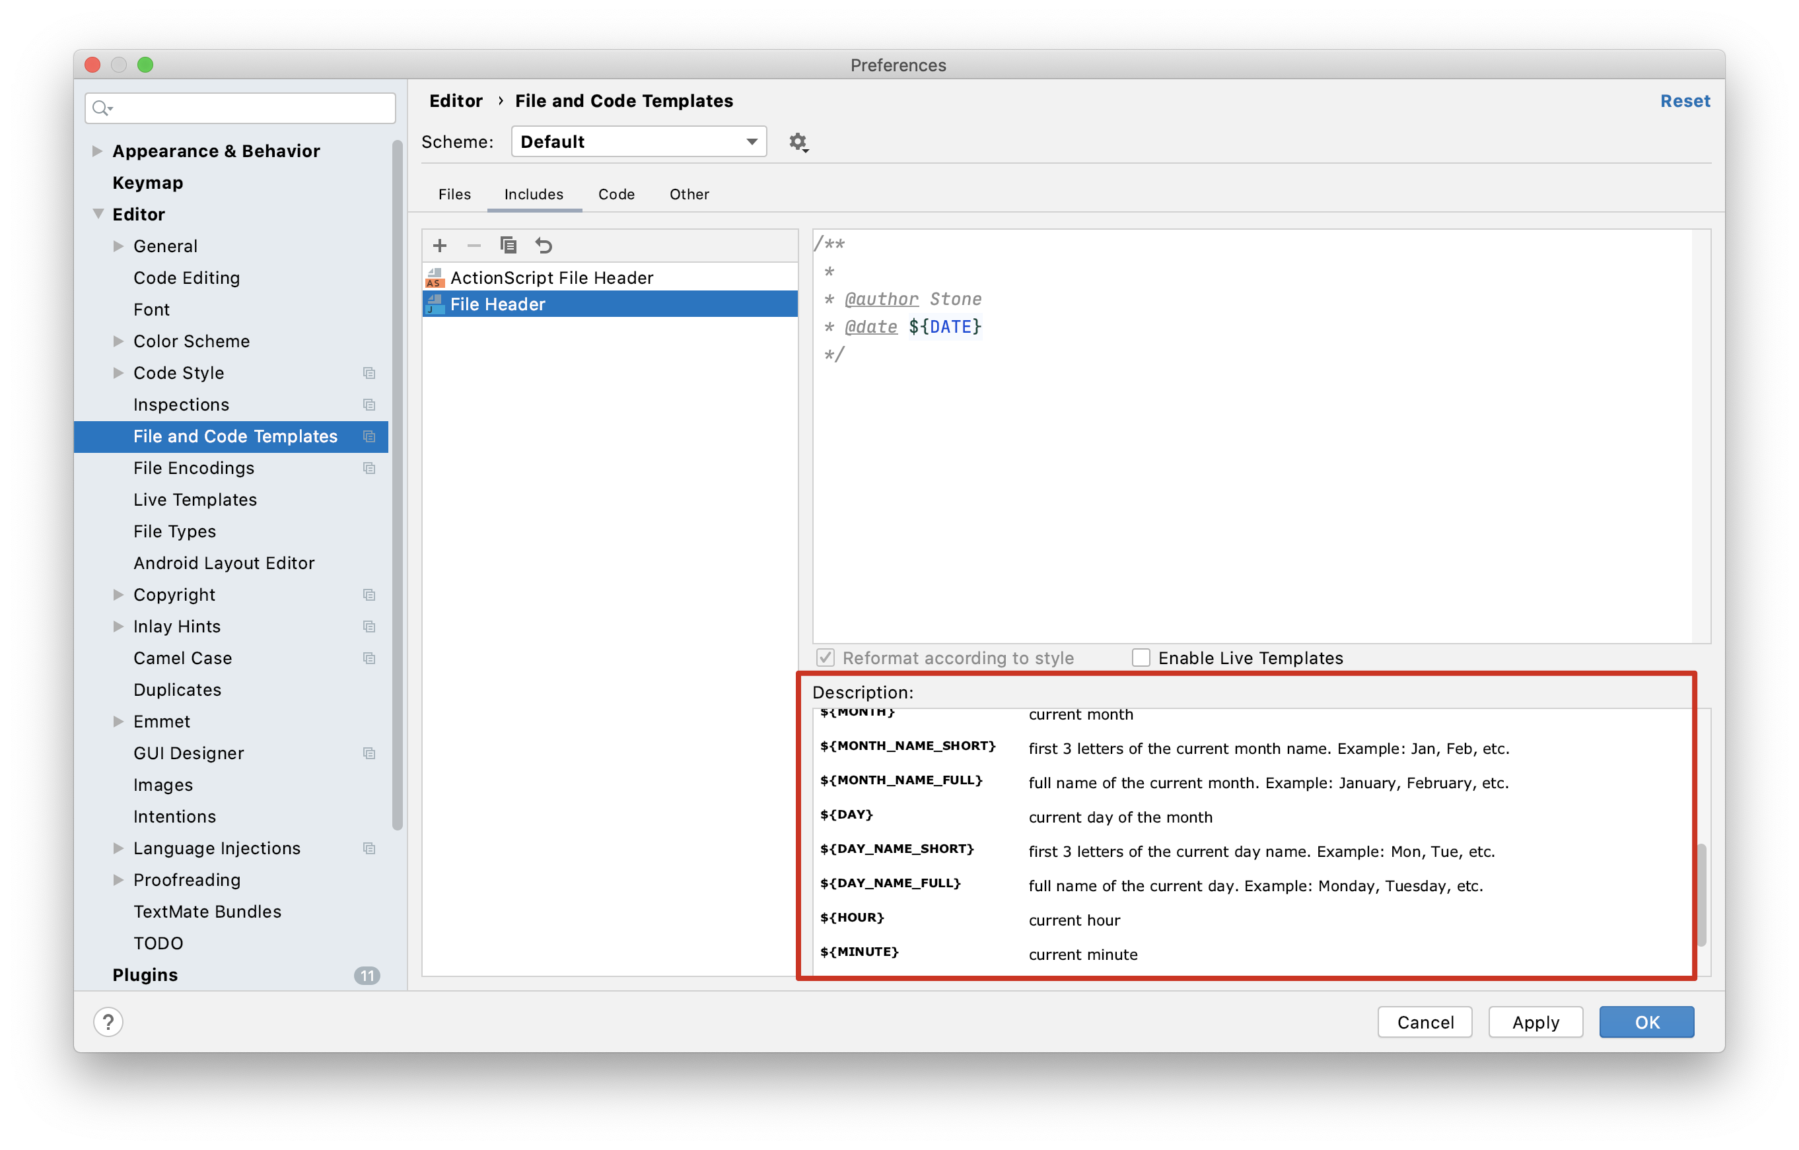Screen dimensions: 1799x1150
Task: Switch to the Files tab
Action: 455,194
